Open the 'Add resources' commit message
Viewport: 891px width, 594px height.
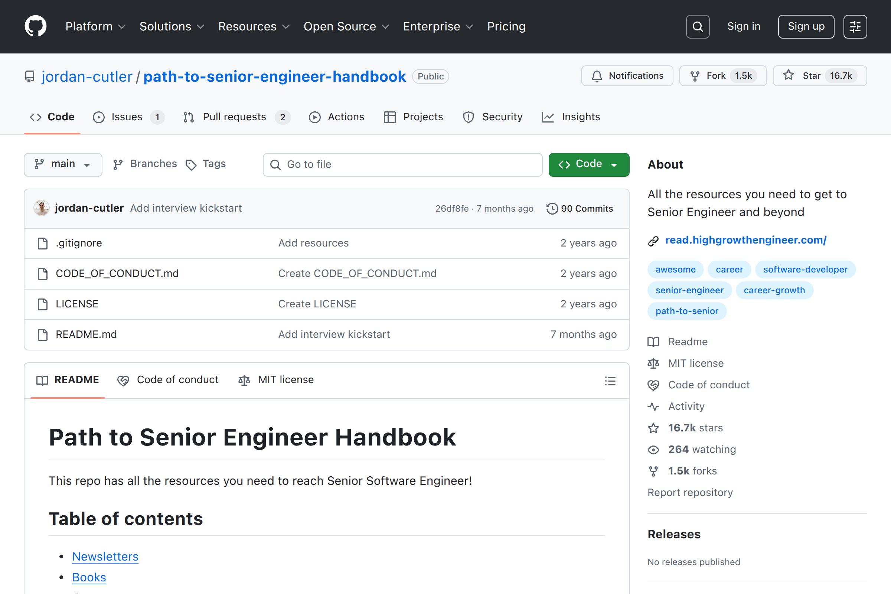coord(313,243)
